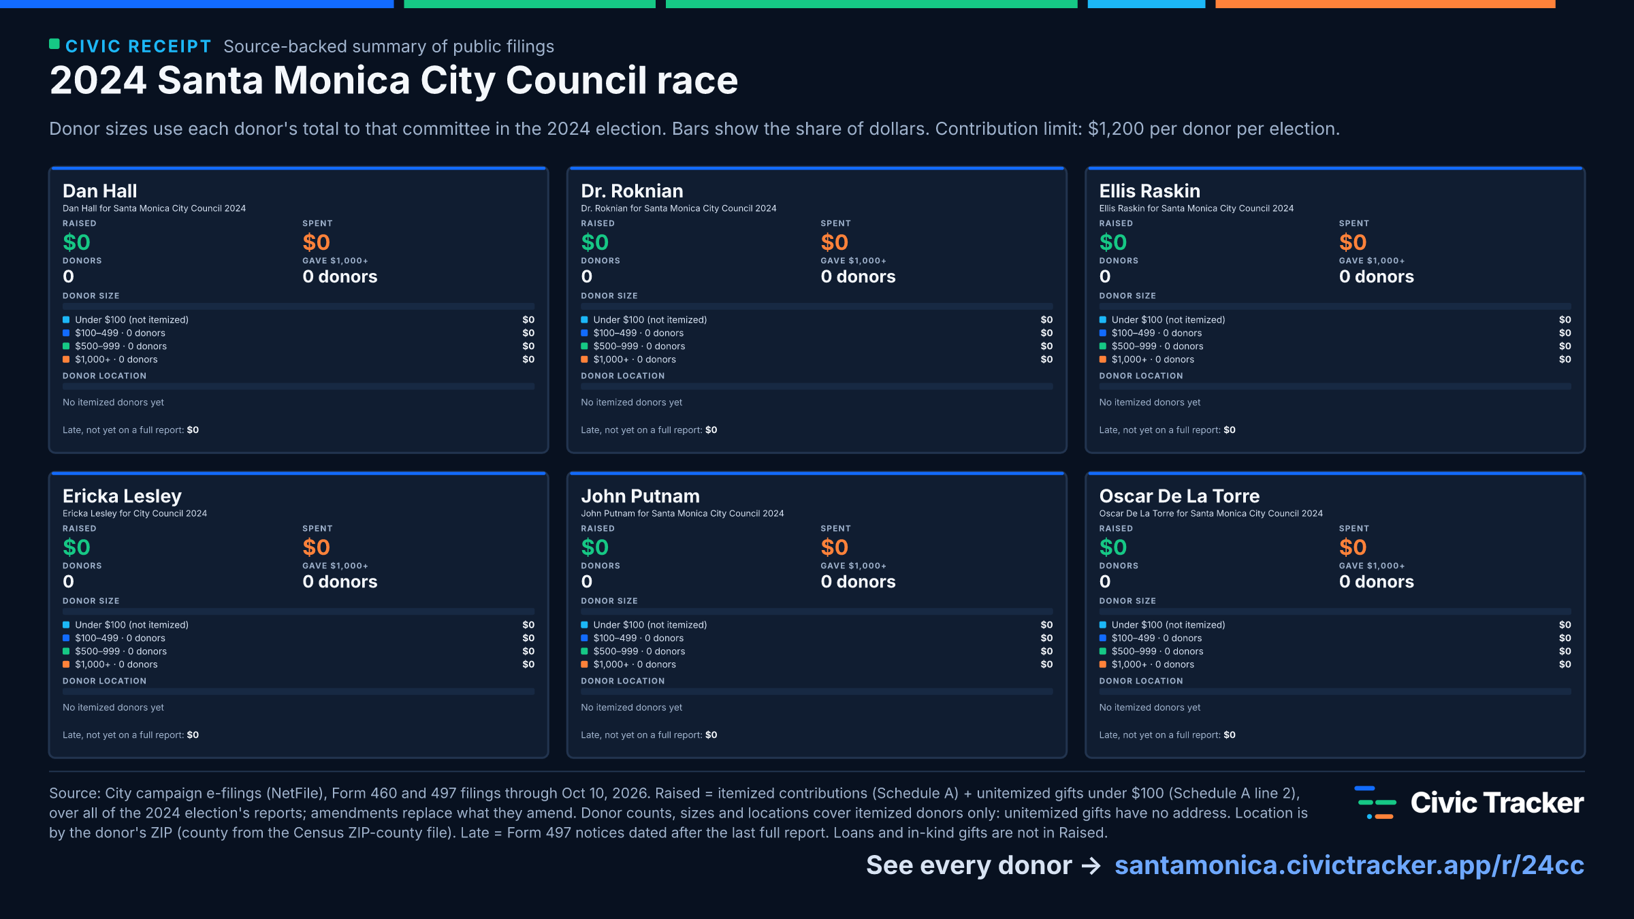Image resolution: width=1634 pixels, height=919 pixels.
Task: Click Dan Hall's 'Late, not yet on a full report'
Action: coord(131,430)
